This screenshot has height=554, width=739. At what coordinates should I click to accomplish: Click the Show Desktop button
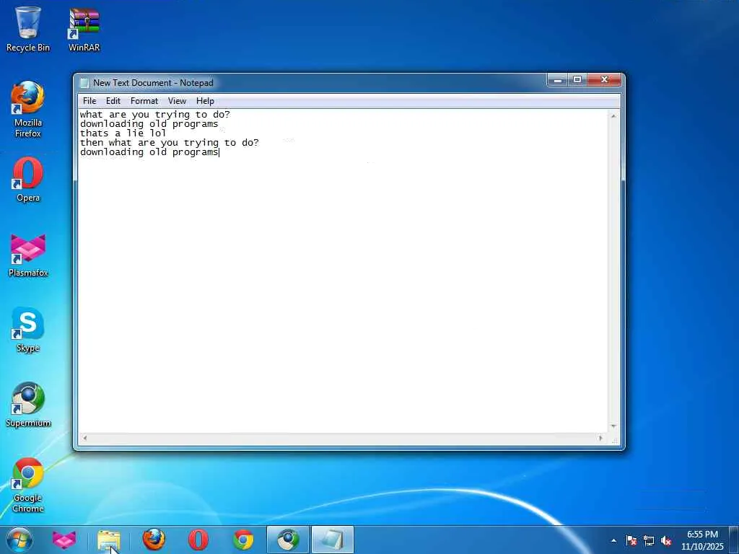point(734,540)
